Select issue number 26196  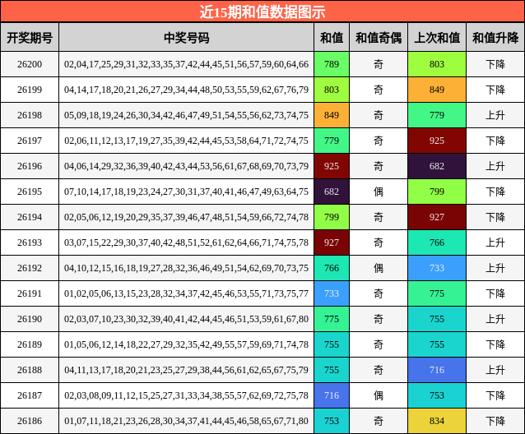point(30,166)
